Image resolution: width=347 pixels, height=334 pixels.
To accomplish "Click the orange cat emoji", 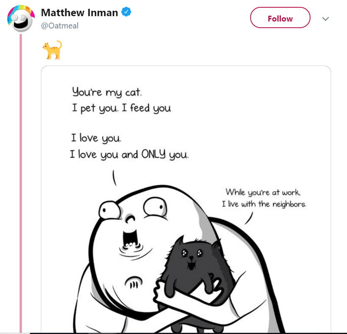I will click(x=52, y=50).
